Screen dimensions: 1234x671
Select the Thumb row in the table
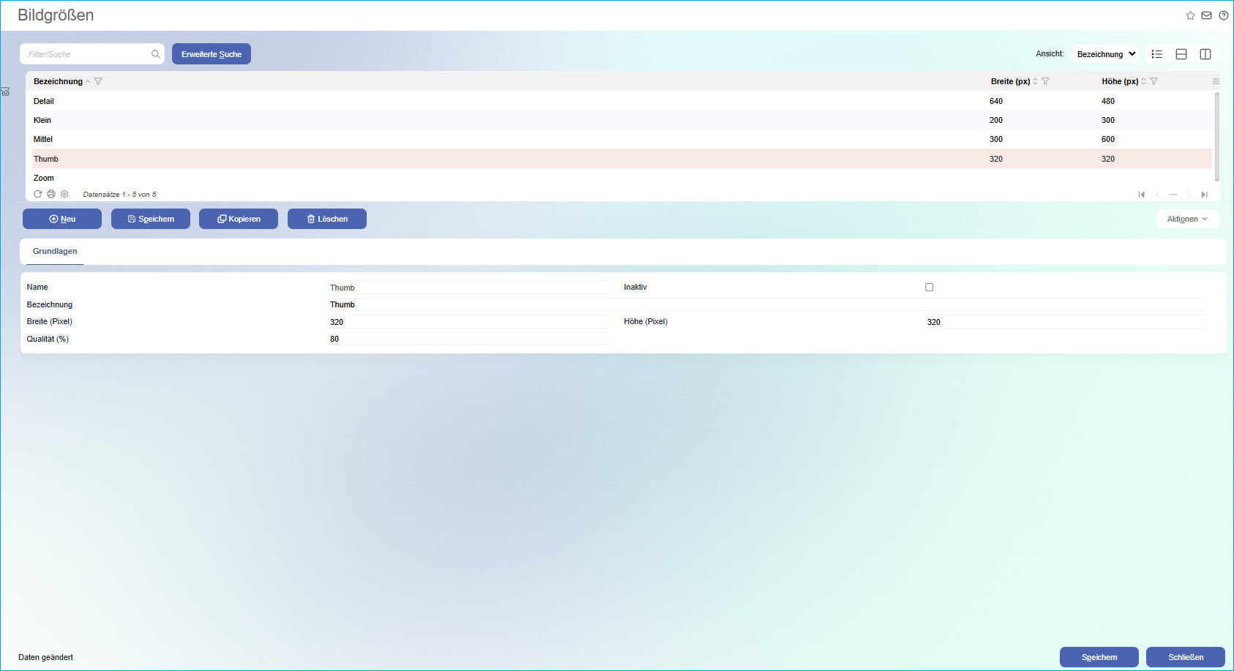(x=622, y=159)
